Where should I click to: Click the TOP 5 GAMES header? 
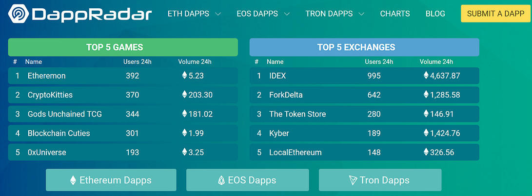(123, 47)
